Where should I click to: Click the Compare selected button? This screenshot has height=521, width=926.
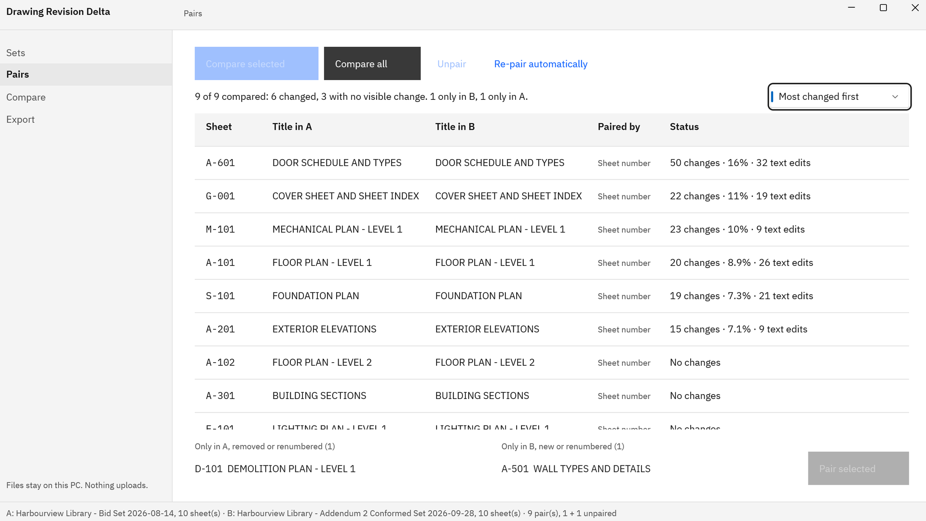(257, 64)
